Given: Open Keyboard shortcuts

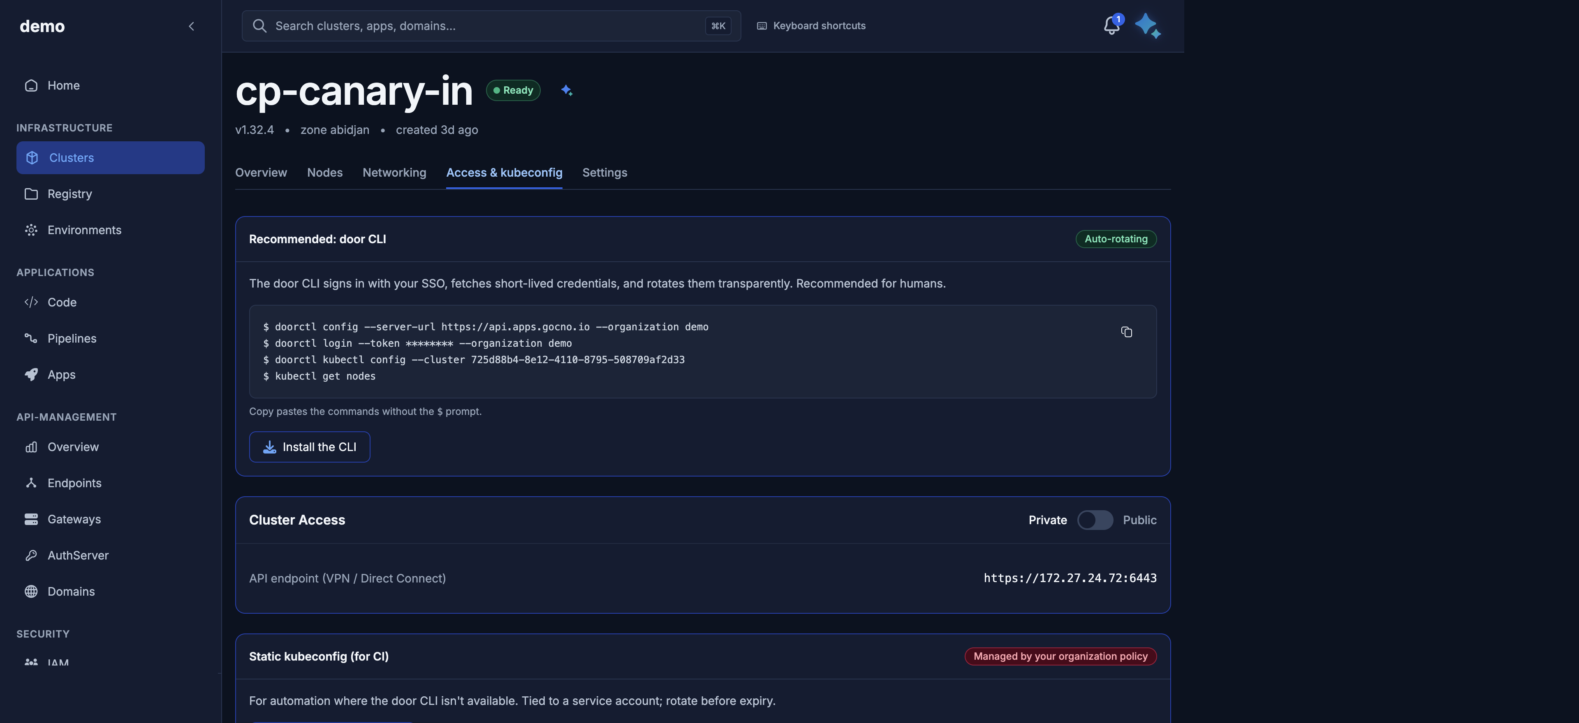Looking at the screenshot, I should tap(811, 26).
